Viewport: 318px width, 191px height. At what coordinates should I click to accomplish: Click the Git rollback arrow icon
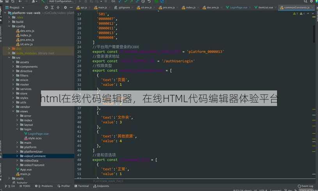point(149,2)
